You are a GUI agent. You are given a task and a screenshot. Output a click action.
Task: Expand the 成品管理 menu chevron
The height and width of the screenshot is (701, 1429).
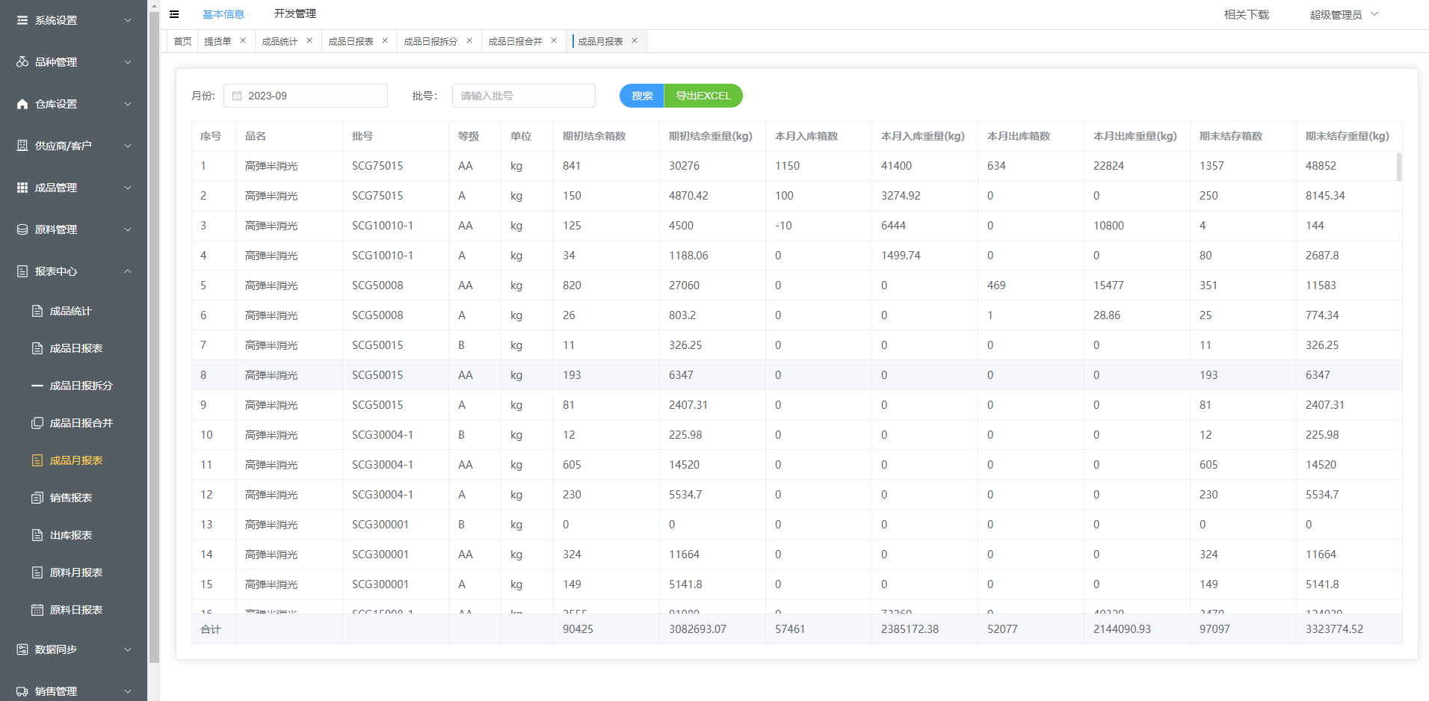(x=128, y=188)
